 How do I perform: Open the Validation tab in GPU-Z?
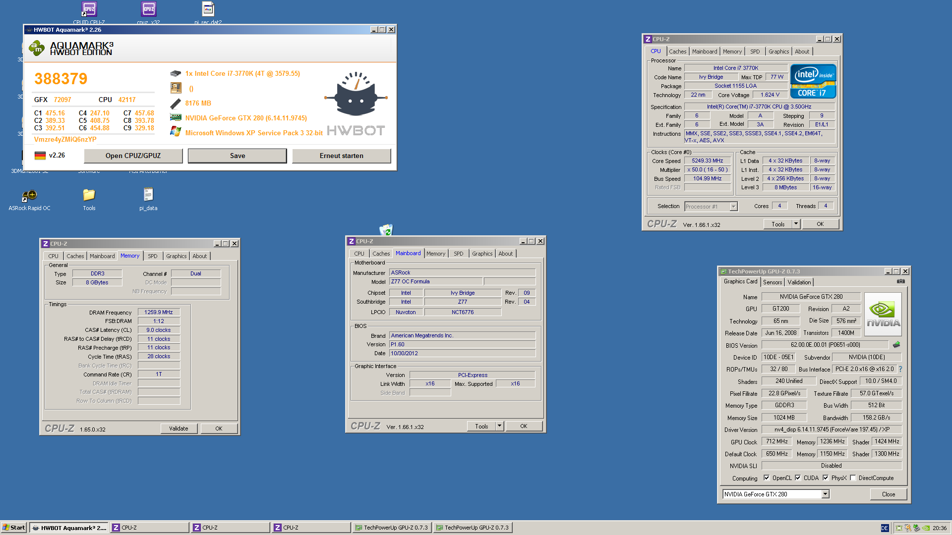tap(799, 282)
